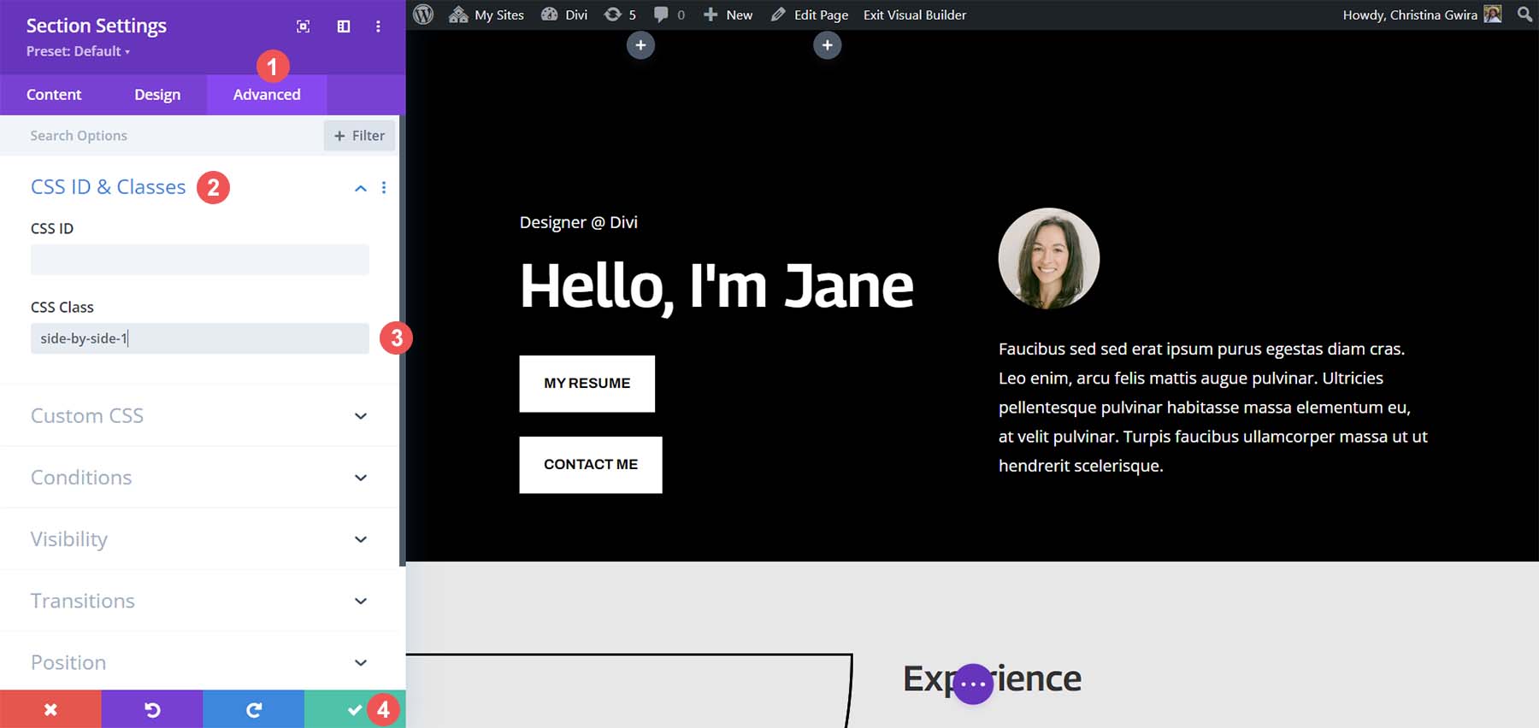Expand the Conditions section
The height and width of the screenshot is (728, 1539).
201,477
